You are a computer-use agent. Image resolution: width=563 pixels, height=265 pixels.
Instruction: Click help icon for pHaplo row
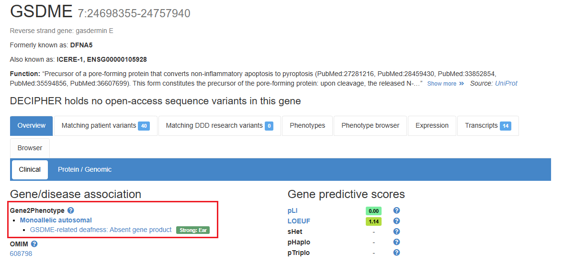[396, 242]
